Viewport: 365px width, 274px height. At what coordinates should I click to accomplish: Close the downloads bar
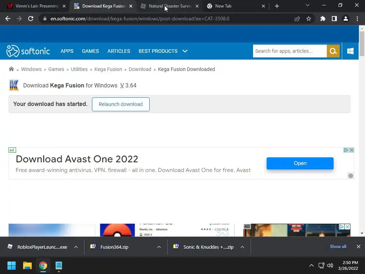359,247
